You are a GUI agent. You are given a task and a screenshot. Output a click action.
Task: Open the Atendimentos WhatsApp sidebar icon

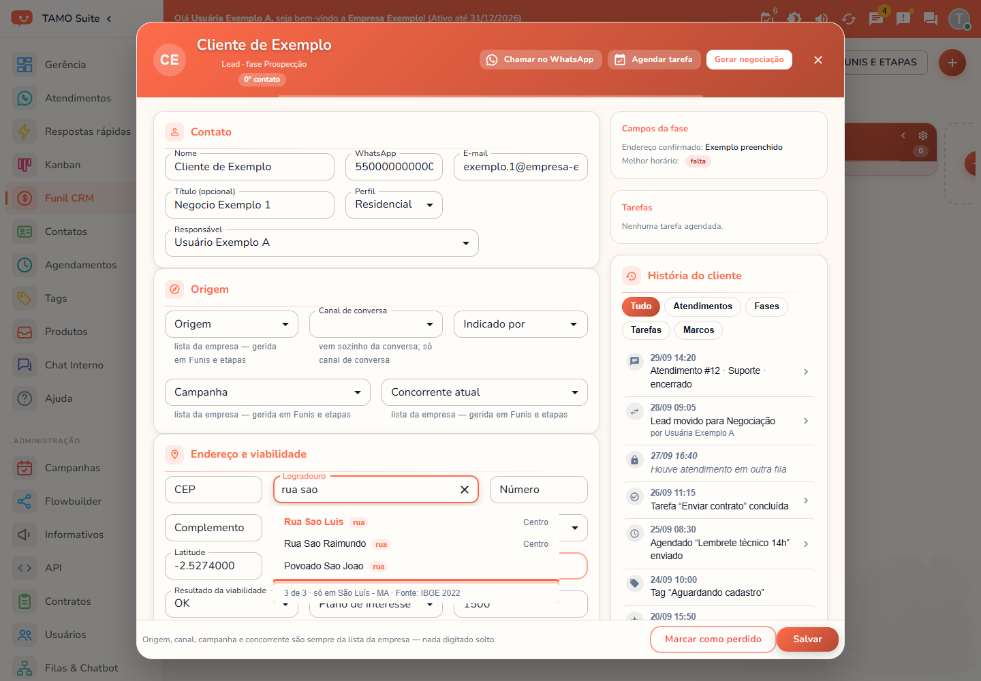click(x=25, y=98)
